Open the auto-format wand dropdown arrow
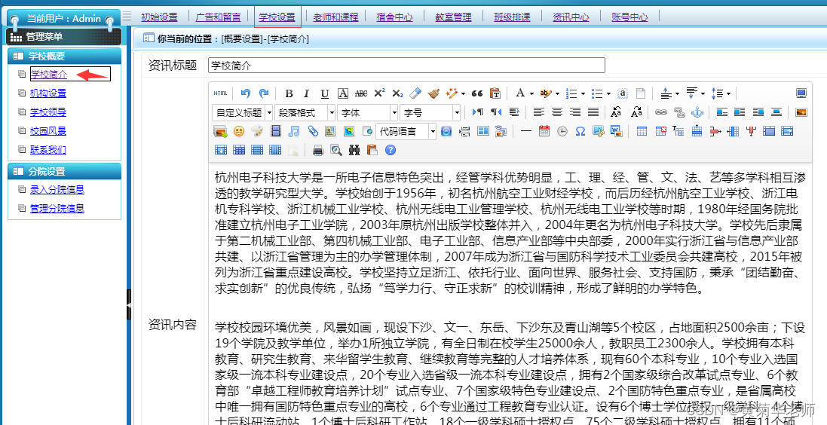Screen dimensions: 827x425 463,94
